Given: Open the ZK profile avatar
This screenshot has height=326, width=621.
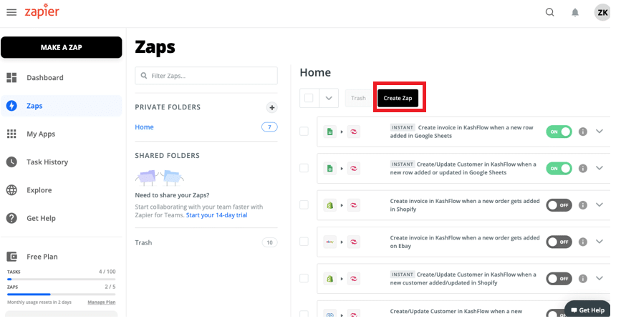Looking at the screenshot, I should (x=602, y=12).
